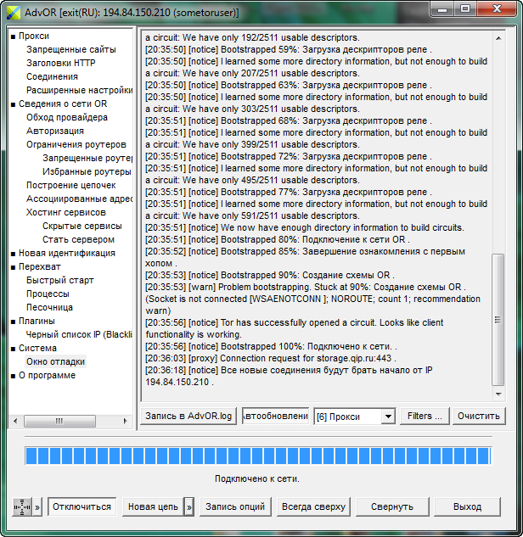Toggle the Всегда сверху button
Screen dimensions: 523x537
pos(312,506)
